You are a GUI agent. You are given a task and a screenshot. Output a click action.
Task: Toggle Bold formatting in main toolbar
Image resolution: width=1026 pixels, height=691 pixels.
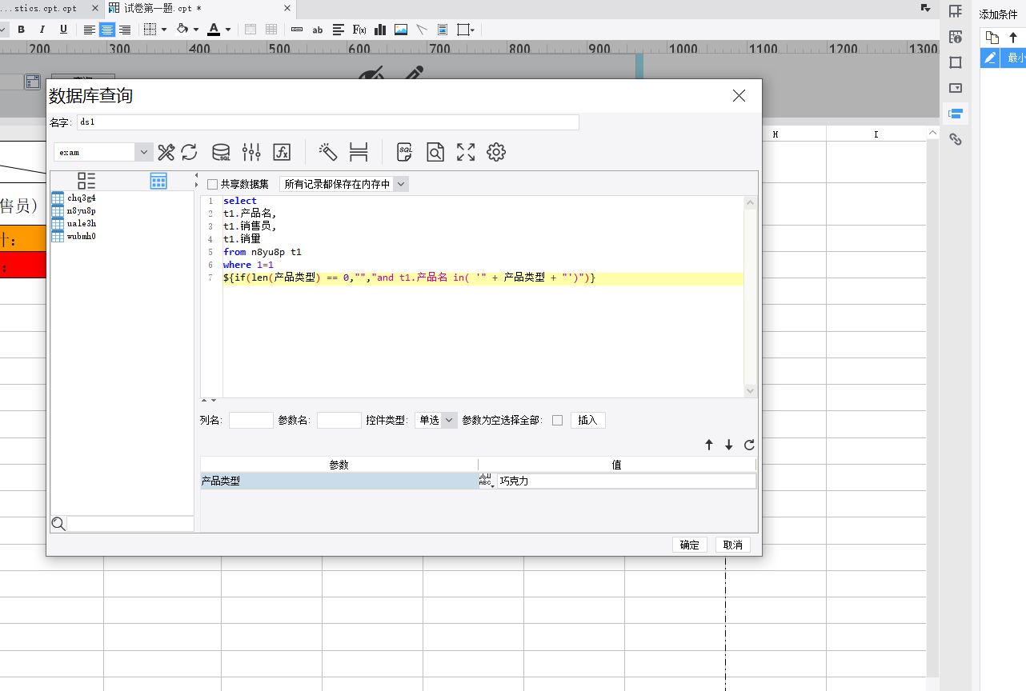point(22,30)
